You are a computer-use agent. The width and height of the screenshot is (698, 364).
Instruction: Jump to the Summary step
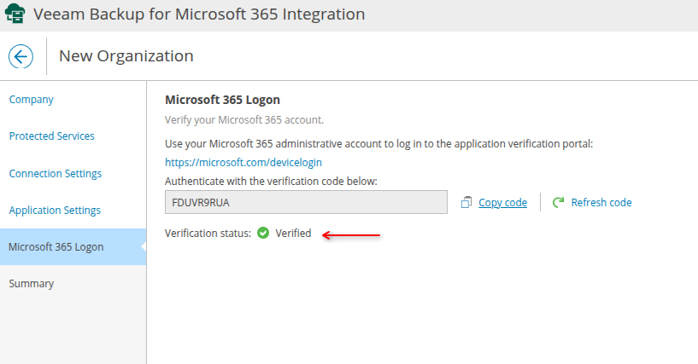(32, 284)
